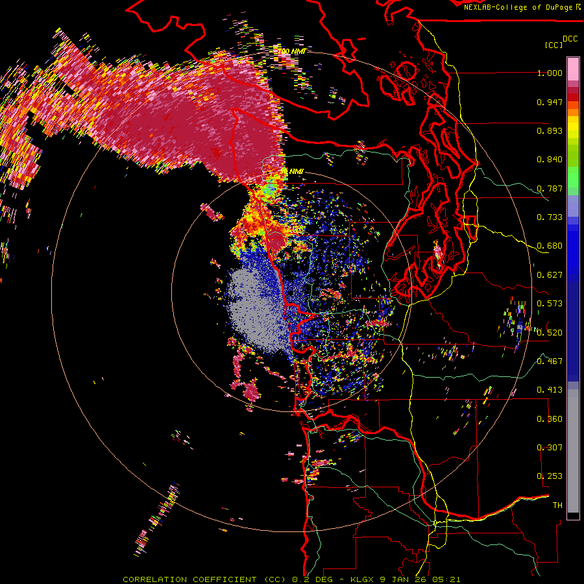Select the 0.520 scale value
This screenshot has height=584, width=584.
tap(550, 333)
